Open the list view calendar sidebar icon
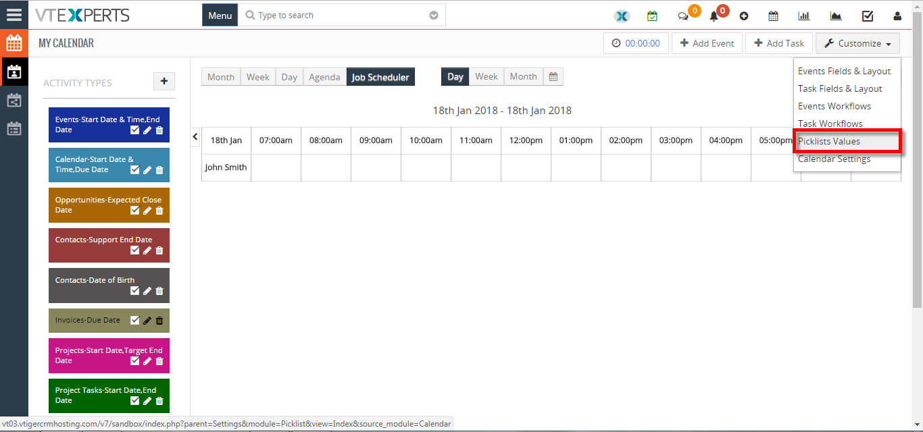This screenshot has width=923, height=432. point(14,128)
